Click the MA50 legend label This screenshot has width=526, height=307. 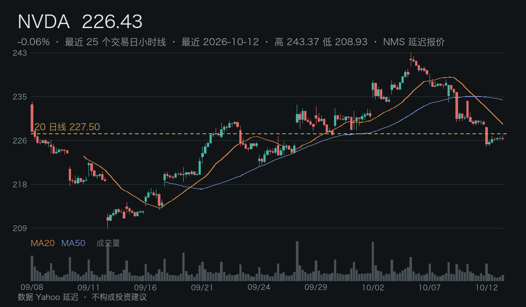(73, 243)
